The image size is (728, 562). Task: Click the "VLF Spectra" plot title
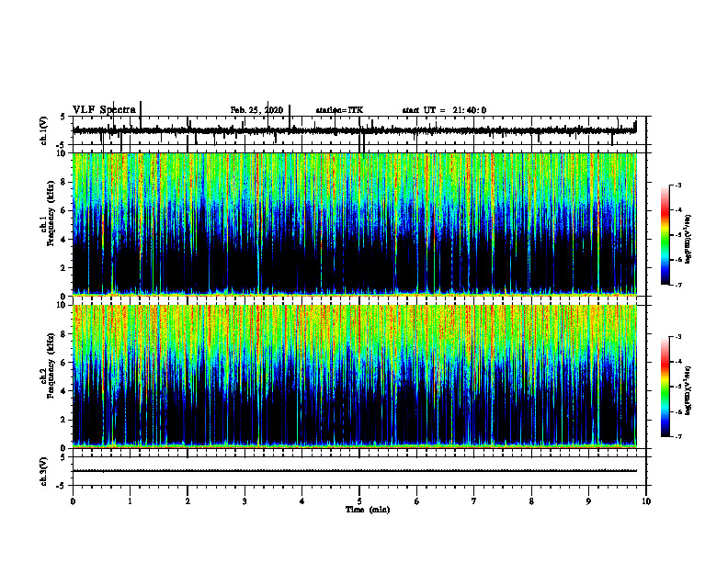[x=105, y=110]
